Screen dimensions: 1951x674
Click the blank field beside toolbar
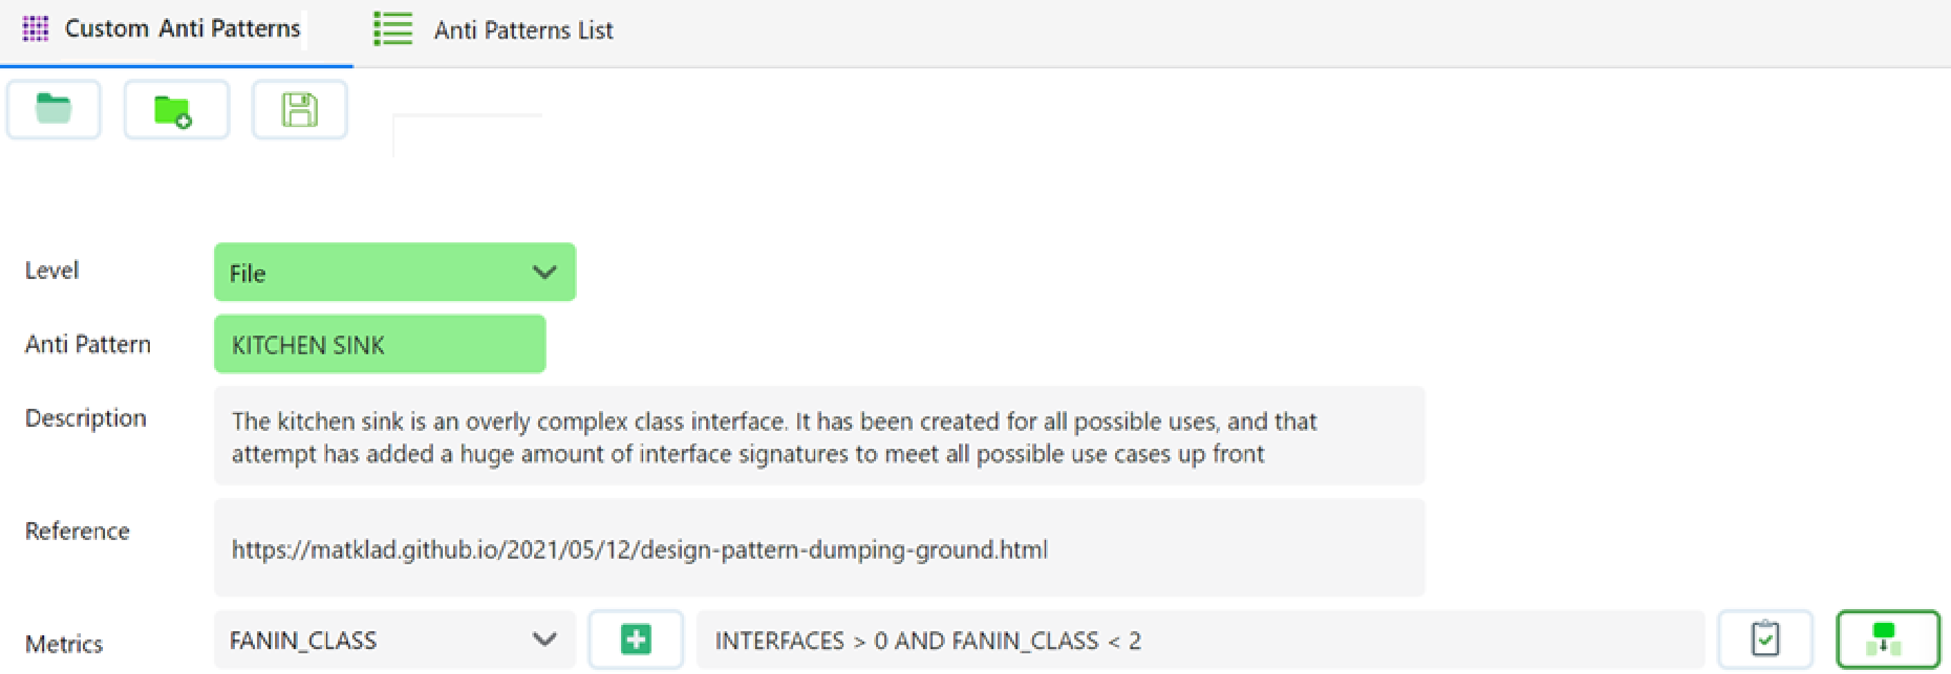(467, 135)
